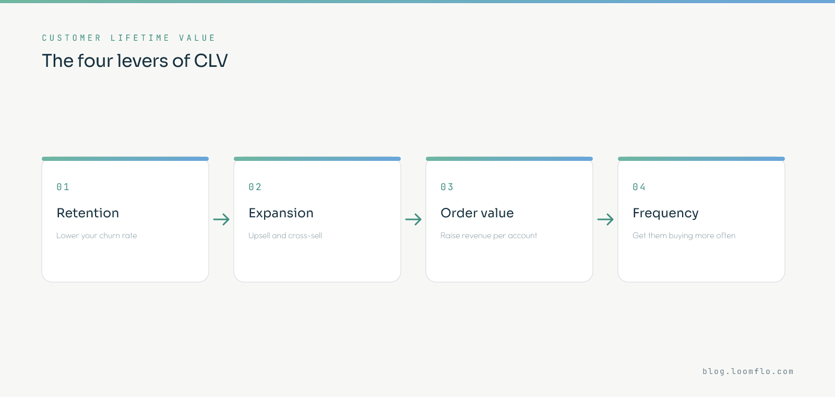The width and height of the screenshot is (835, 397).
Task: Click the "CUSTOMER LIFETIME VALUE" overline text
Action: pyautogui.click(x=128, y=38)
